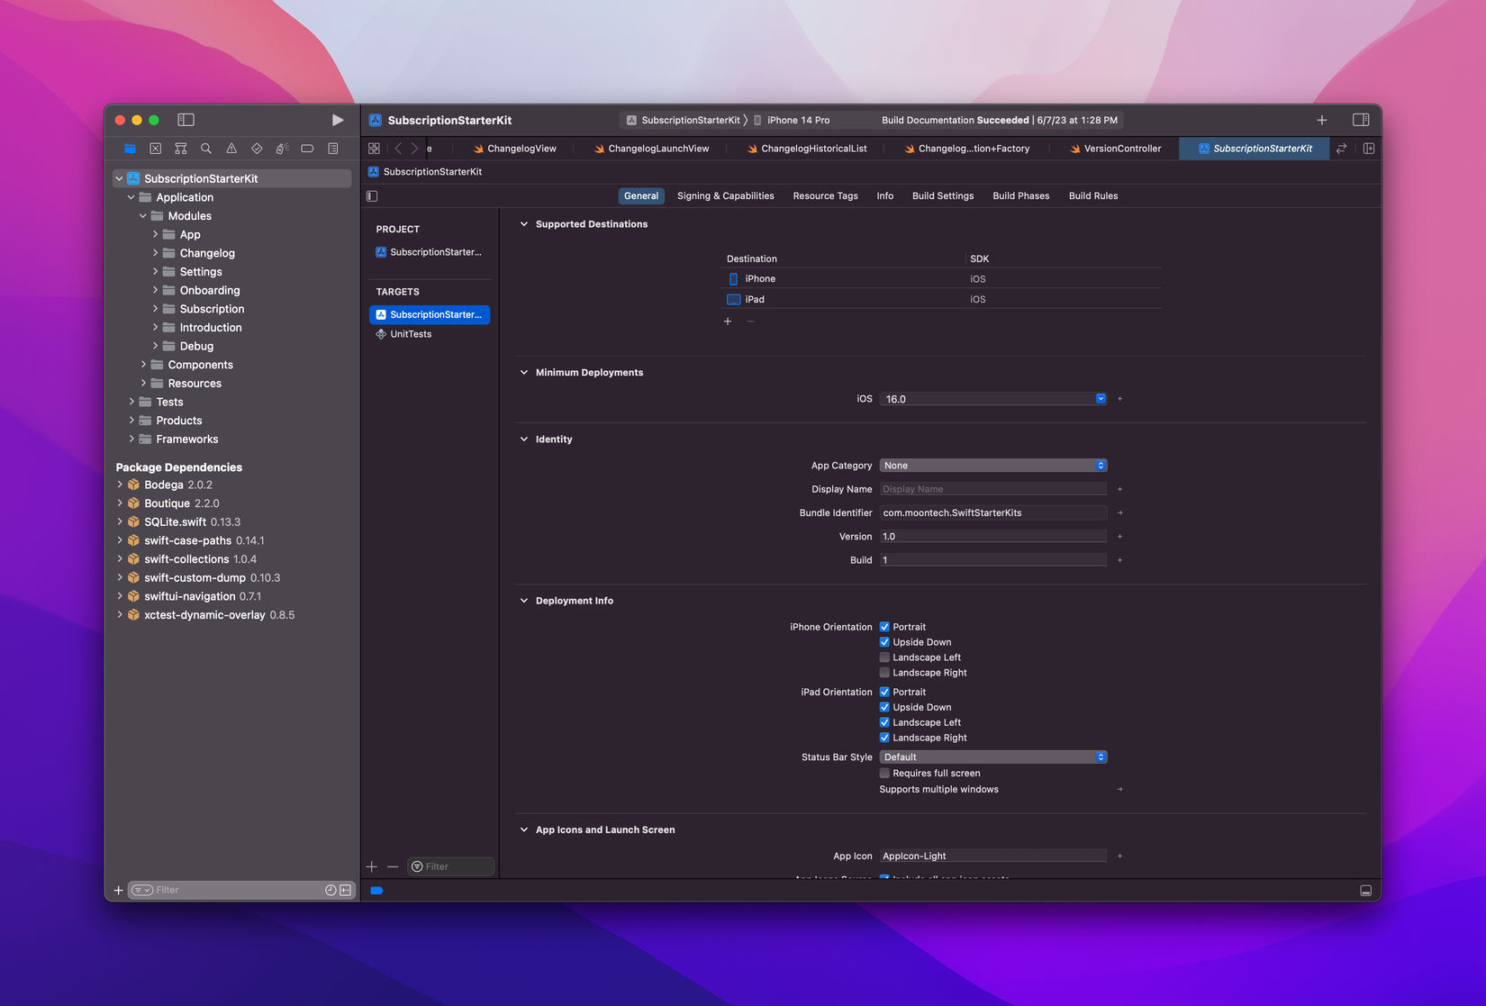
Task: Open the debug navigator icon
Action: 282,149
